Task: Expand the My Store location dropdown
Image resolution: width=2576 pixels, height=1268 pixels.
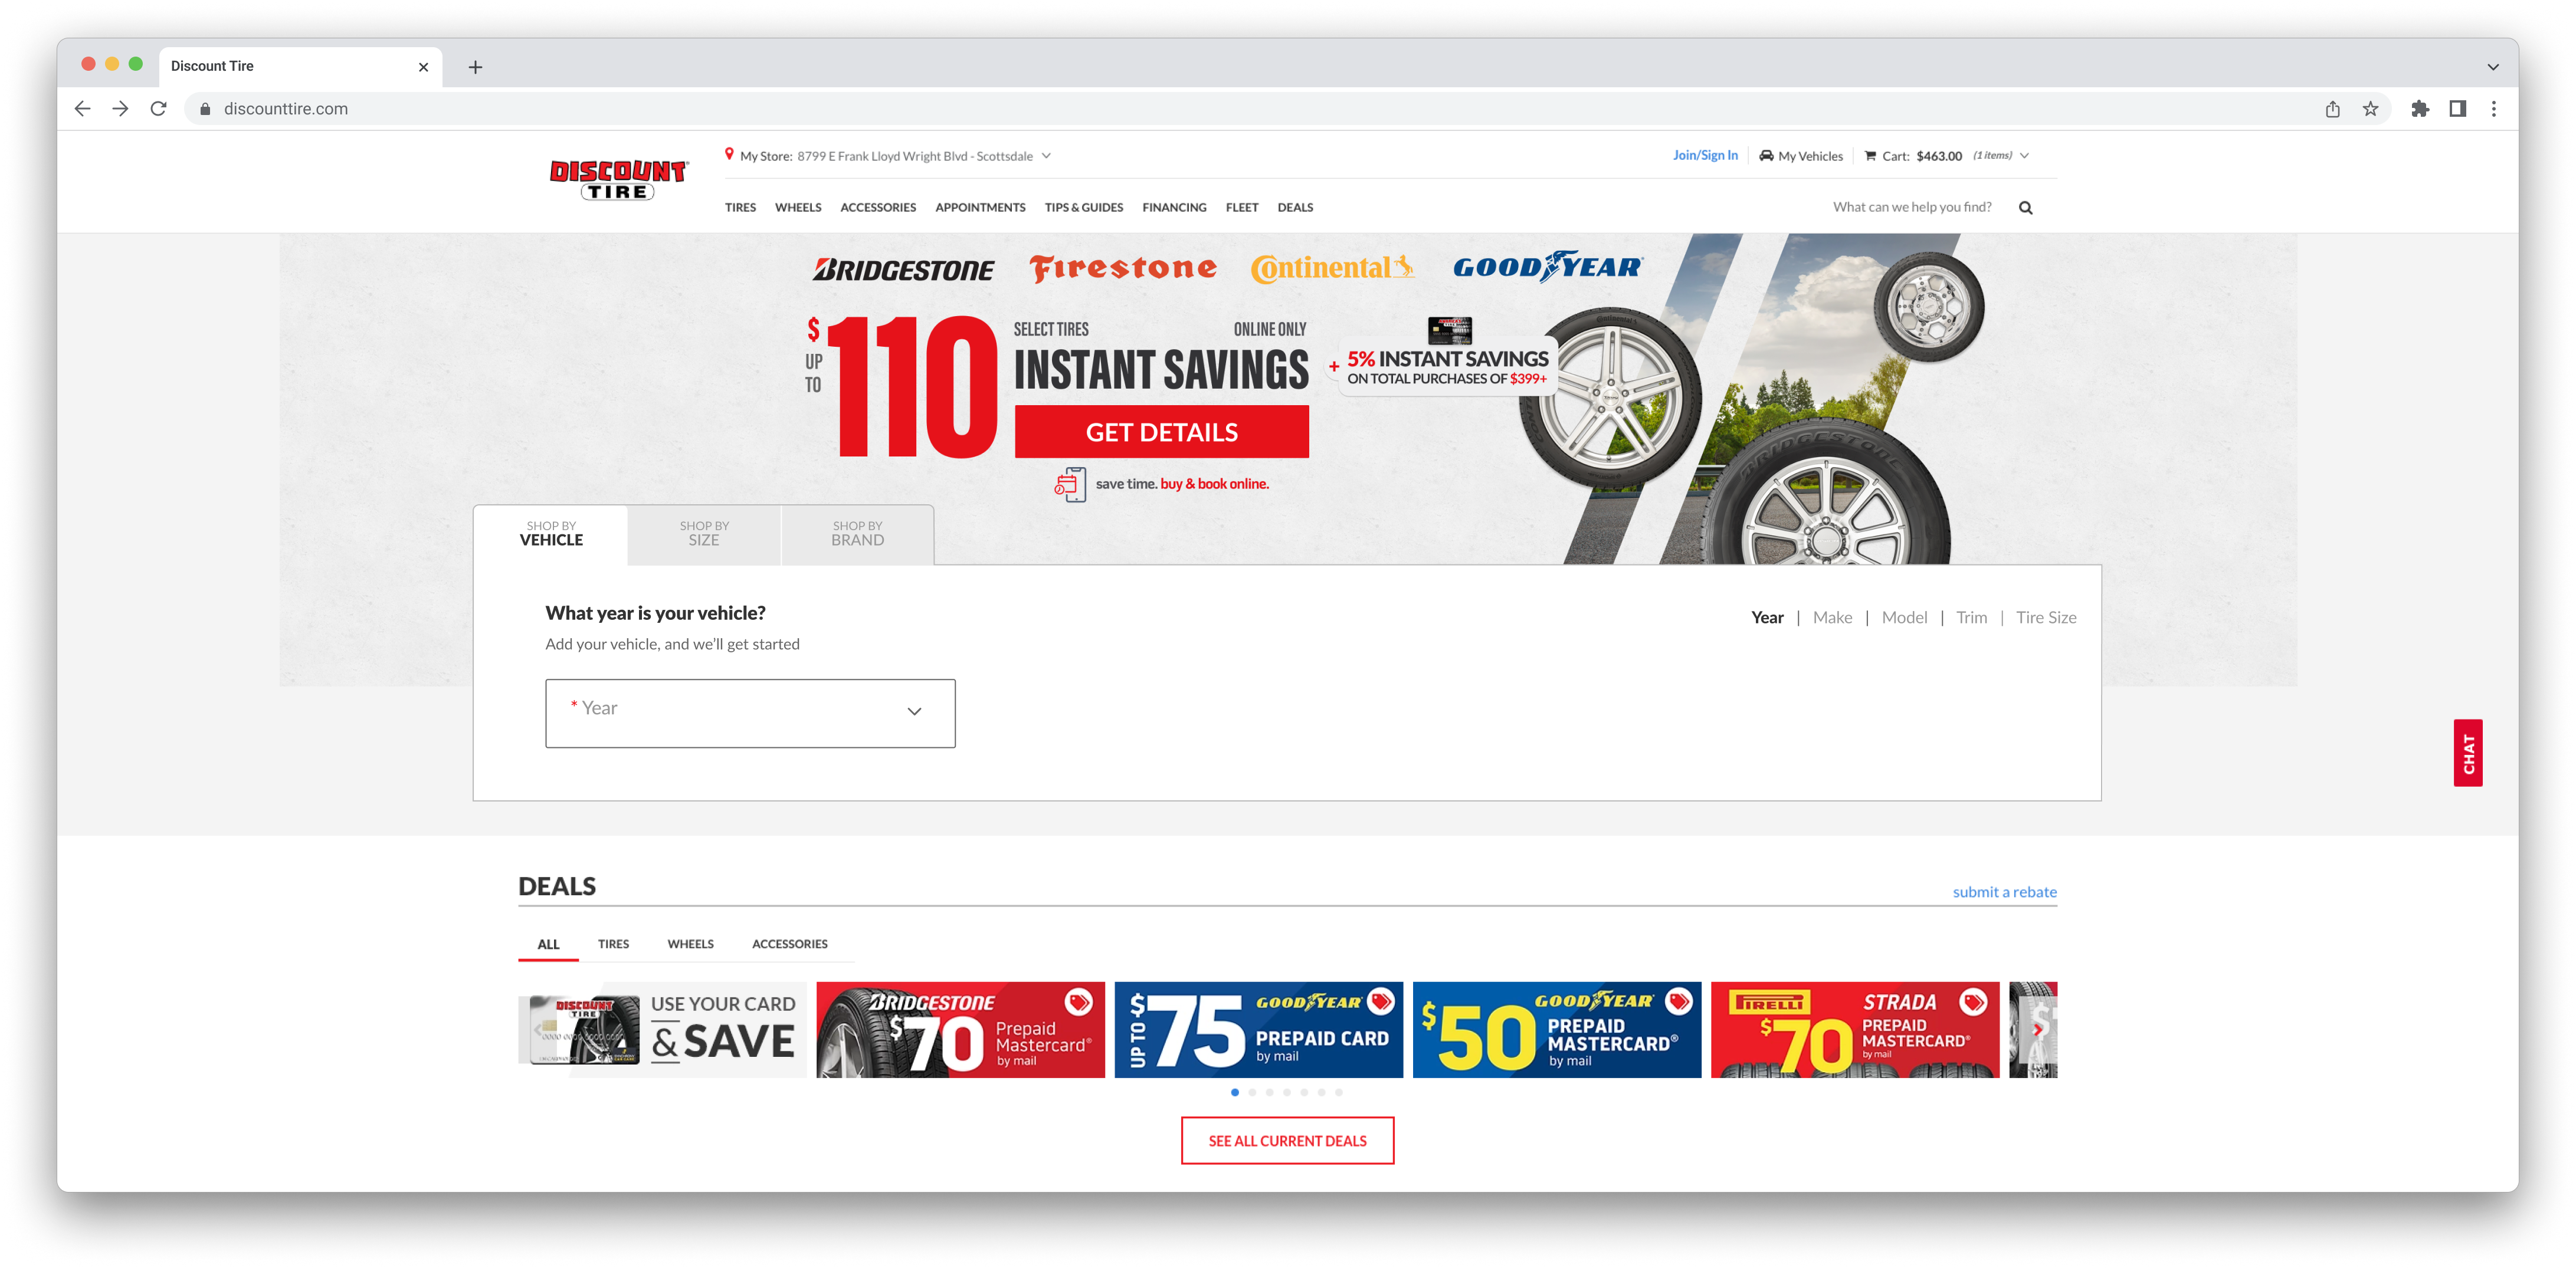Action: tap(1046, 156)
